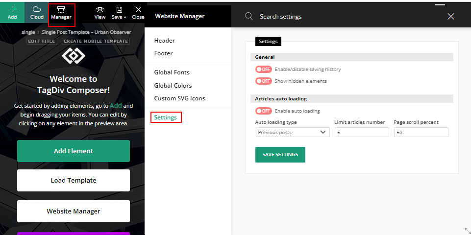
Task: Open the Auto loading type dropdown
Action: [293, 132]
